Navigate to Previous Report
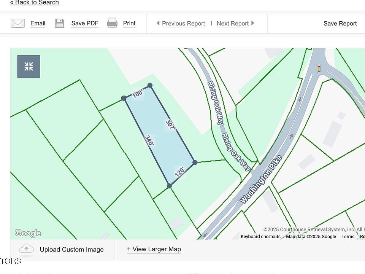The width and height of the screenshot is (365, 274). pyautogui.click(x=183, y=24)
